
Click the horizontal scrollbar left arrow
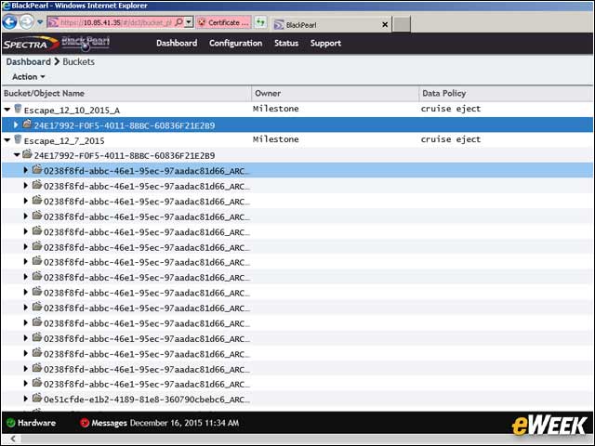tap(13, 439)
